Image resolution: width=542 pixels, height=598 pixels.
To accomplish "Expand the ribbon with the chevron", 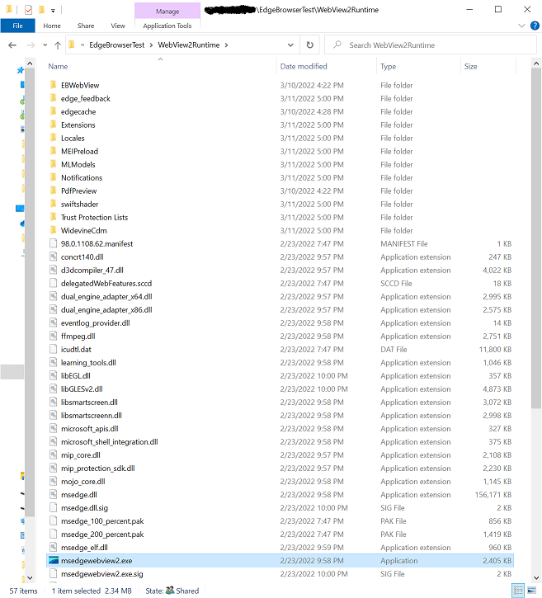I will coord(521,26).
